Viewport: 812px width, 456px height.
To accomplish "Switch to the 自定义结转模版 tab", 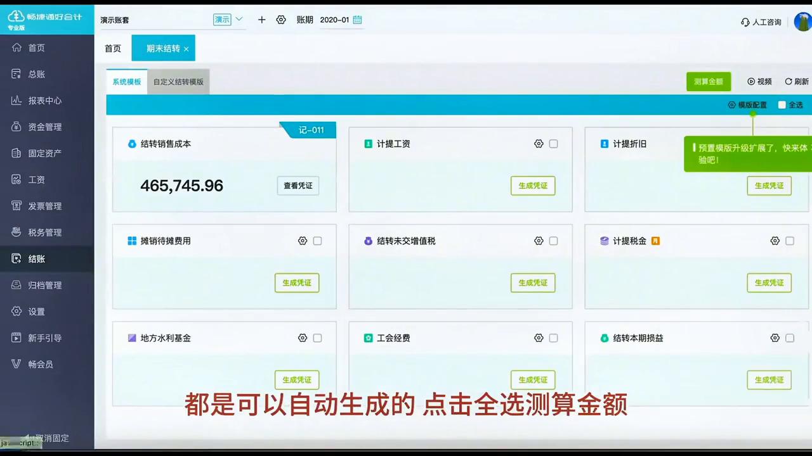I will point(178,82).
